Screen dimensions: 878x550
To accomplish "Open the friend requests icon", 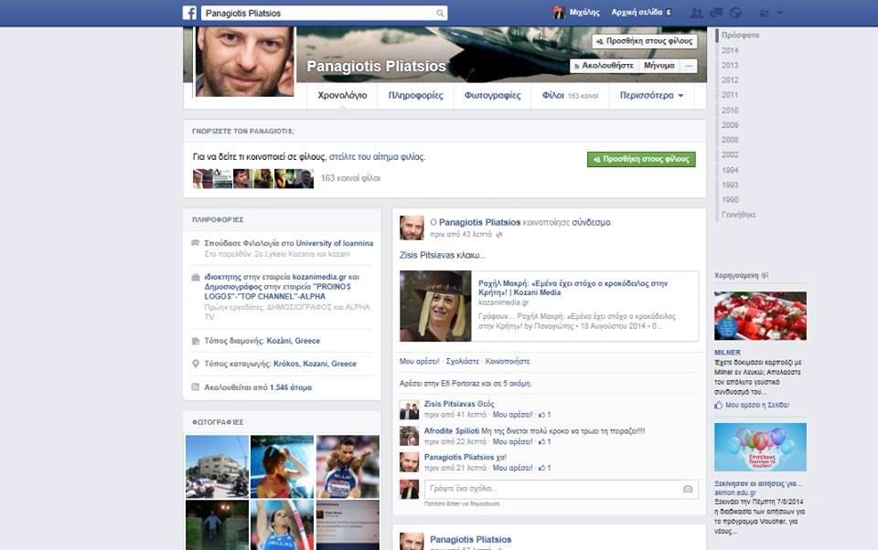I will 697,13.
